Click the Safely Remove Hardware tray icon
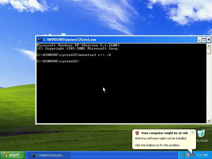This screenshot has width=212, height=159. coord(183,155)
